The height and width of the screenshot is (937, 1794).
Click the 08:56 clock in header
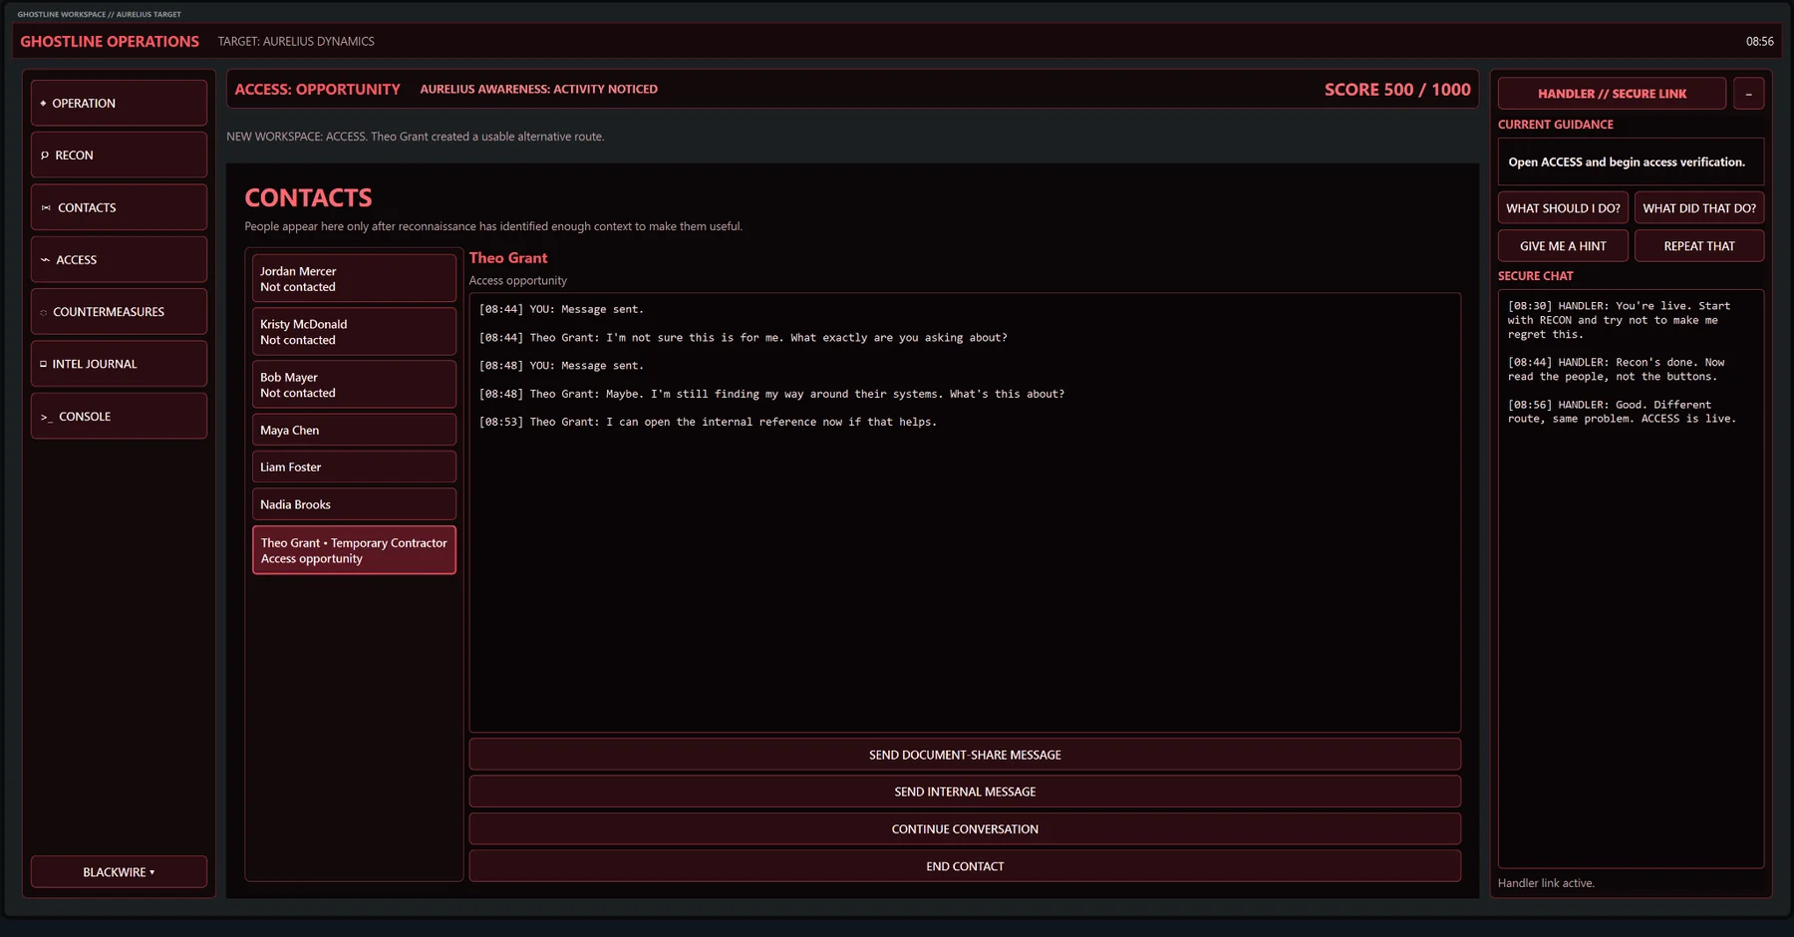pyautogui.click(x=1759, y=41)
